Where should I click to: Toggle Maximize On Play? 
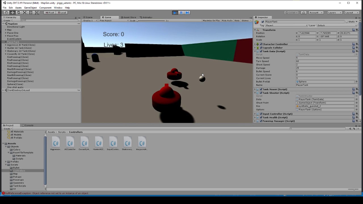point(211,21)
